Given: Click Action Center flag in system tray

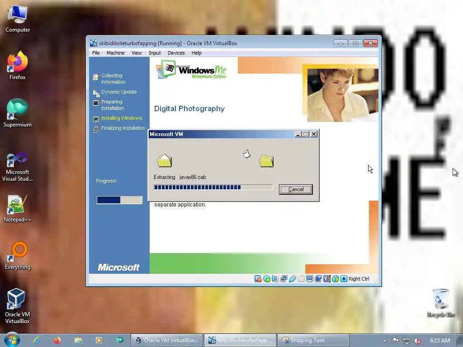Looking at the screenshot, I should [395, 341].
